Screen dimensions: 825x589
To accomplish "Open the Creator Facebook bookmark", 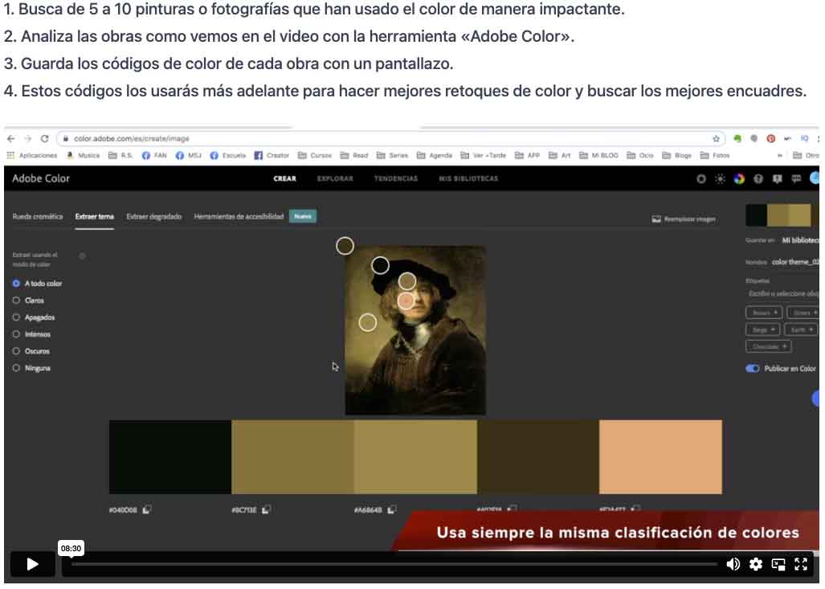I will click(272, 155).
